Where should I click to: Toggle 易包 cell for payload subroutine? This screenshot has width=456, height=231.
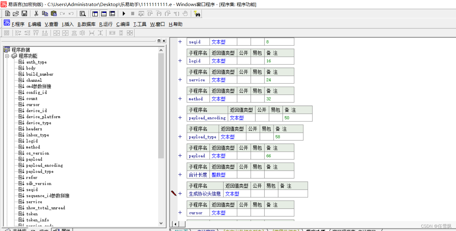pos(258,156)
